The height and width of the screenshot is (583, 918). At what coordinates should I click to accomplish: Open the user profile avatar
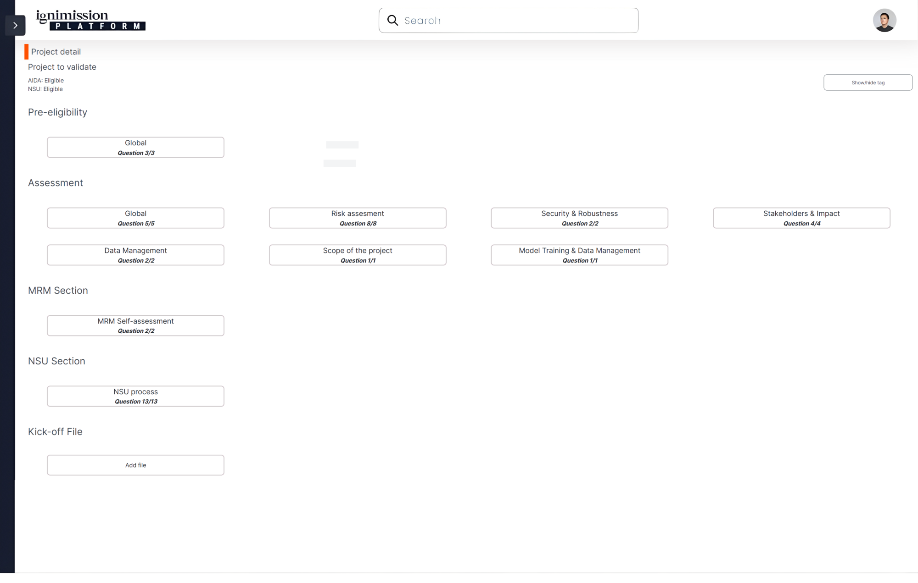884,20
